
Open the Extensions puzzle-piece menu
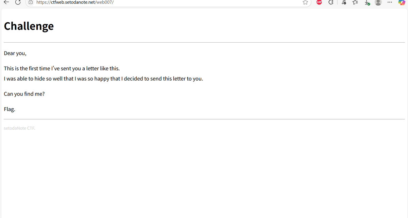coord(331,2)
